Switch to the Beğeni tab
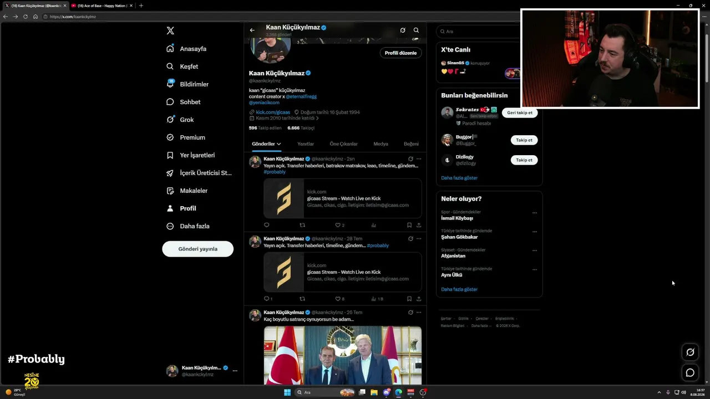The width and height of the screenshot is (710, 399). [411, 144]
